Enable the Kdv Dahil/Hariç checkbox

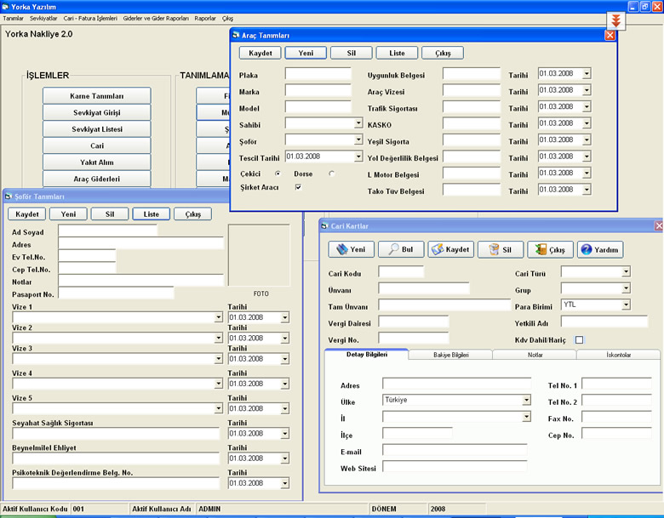tap(579, 340)
